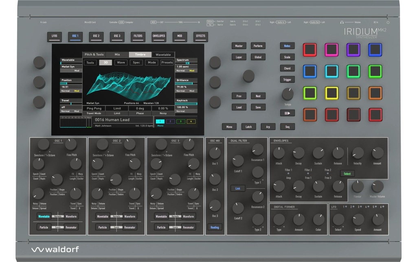
Task: Hit the purple performance pad
Action: coord(353,50)
